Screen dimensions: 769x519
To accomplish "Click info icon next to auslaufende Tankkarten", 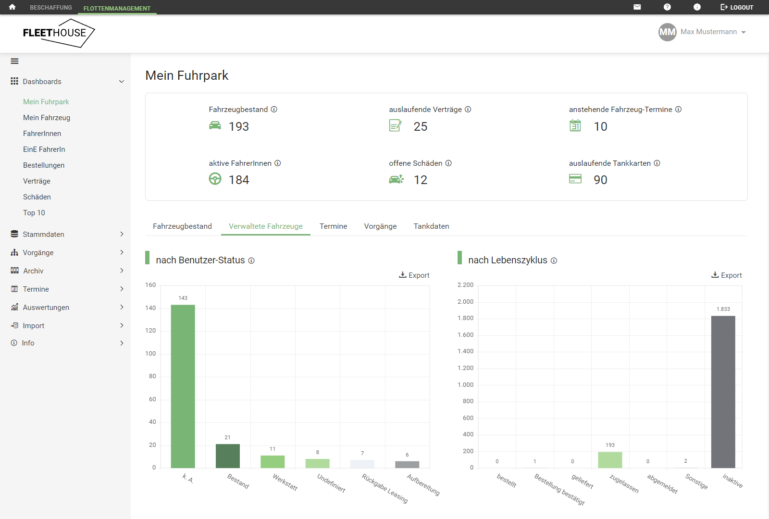I will click(657, 163).
